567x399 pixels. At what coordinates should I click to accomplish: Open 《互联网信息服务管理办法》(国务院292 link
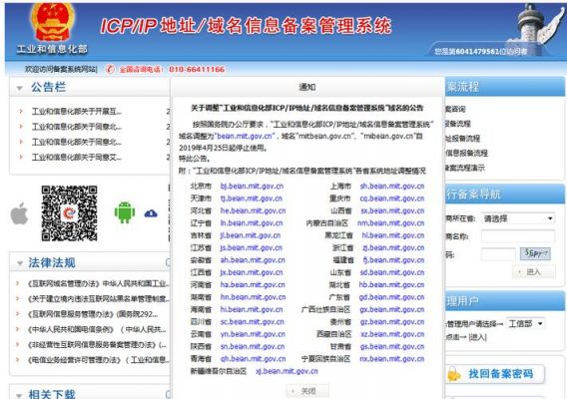(93, 313)
